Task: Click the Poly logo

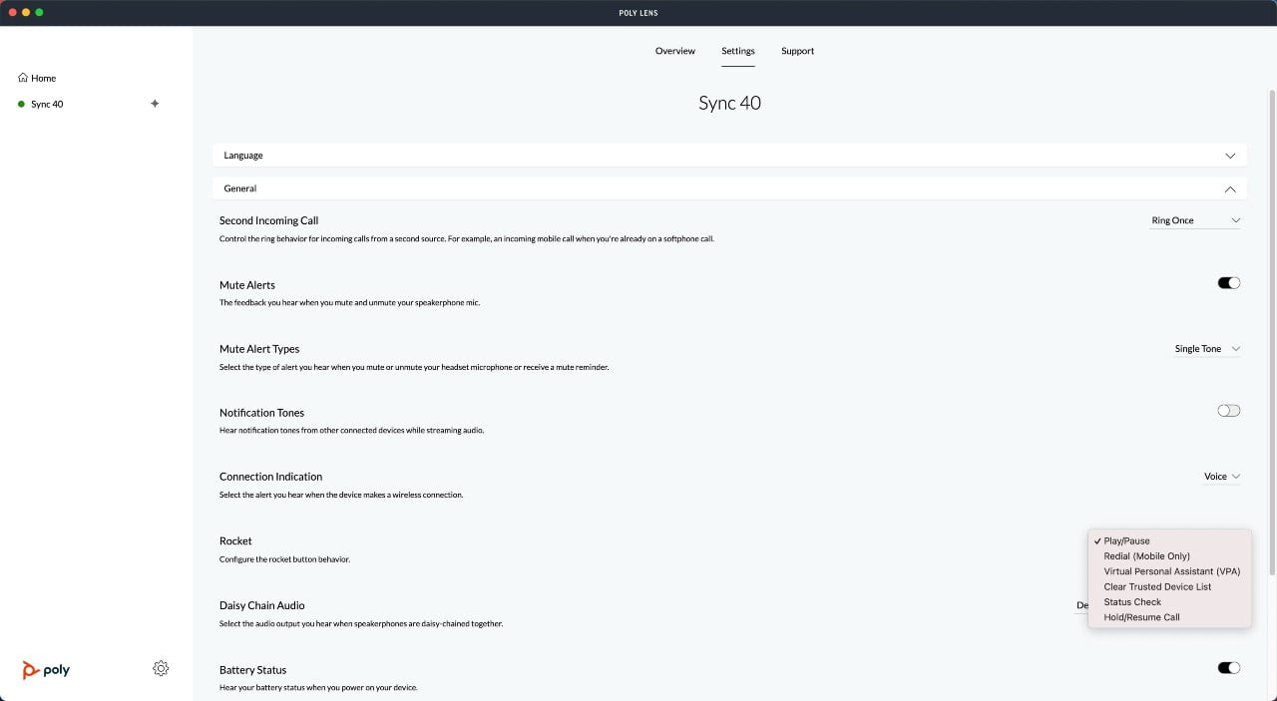Action: (x=46, y=670)
